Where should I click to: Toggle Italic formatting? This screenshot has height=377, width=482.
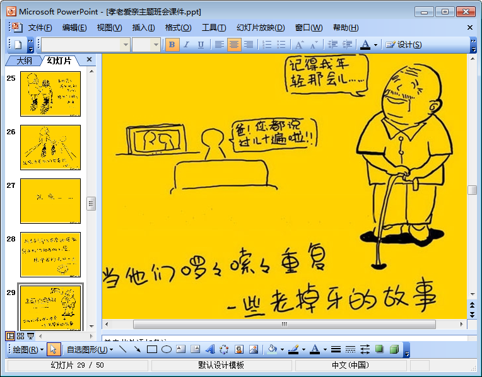(186, 45)
